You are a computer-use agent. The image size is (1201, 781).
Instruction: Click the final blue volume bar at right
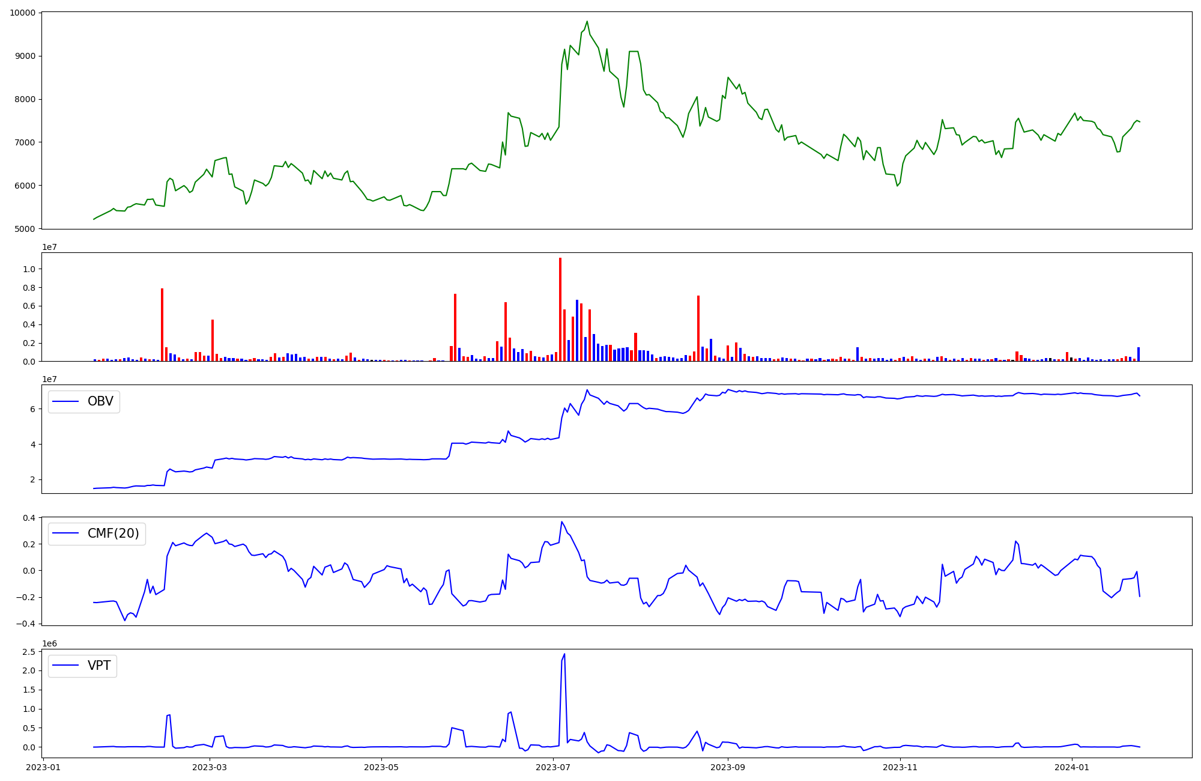[1138, 354]
